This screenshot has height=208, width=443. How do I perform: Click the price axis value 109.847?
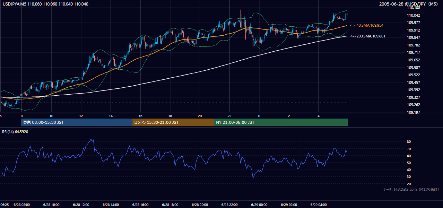click(x=414, y=37)
